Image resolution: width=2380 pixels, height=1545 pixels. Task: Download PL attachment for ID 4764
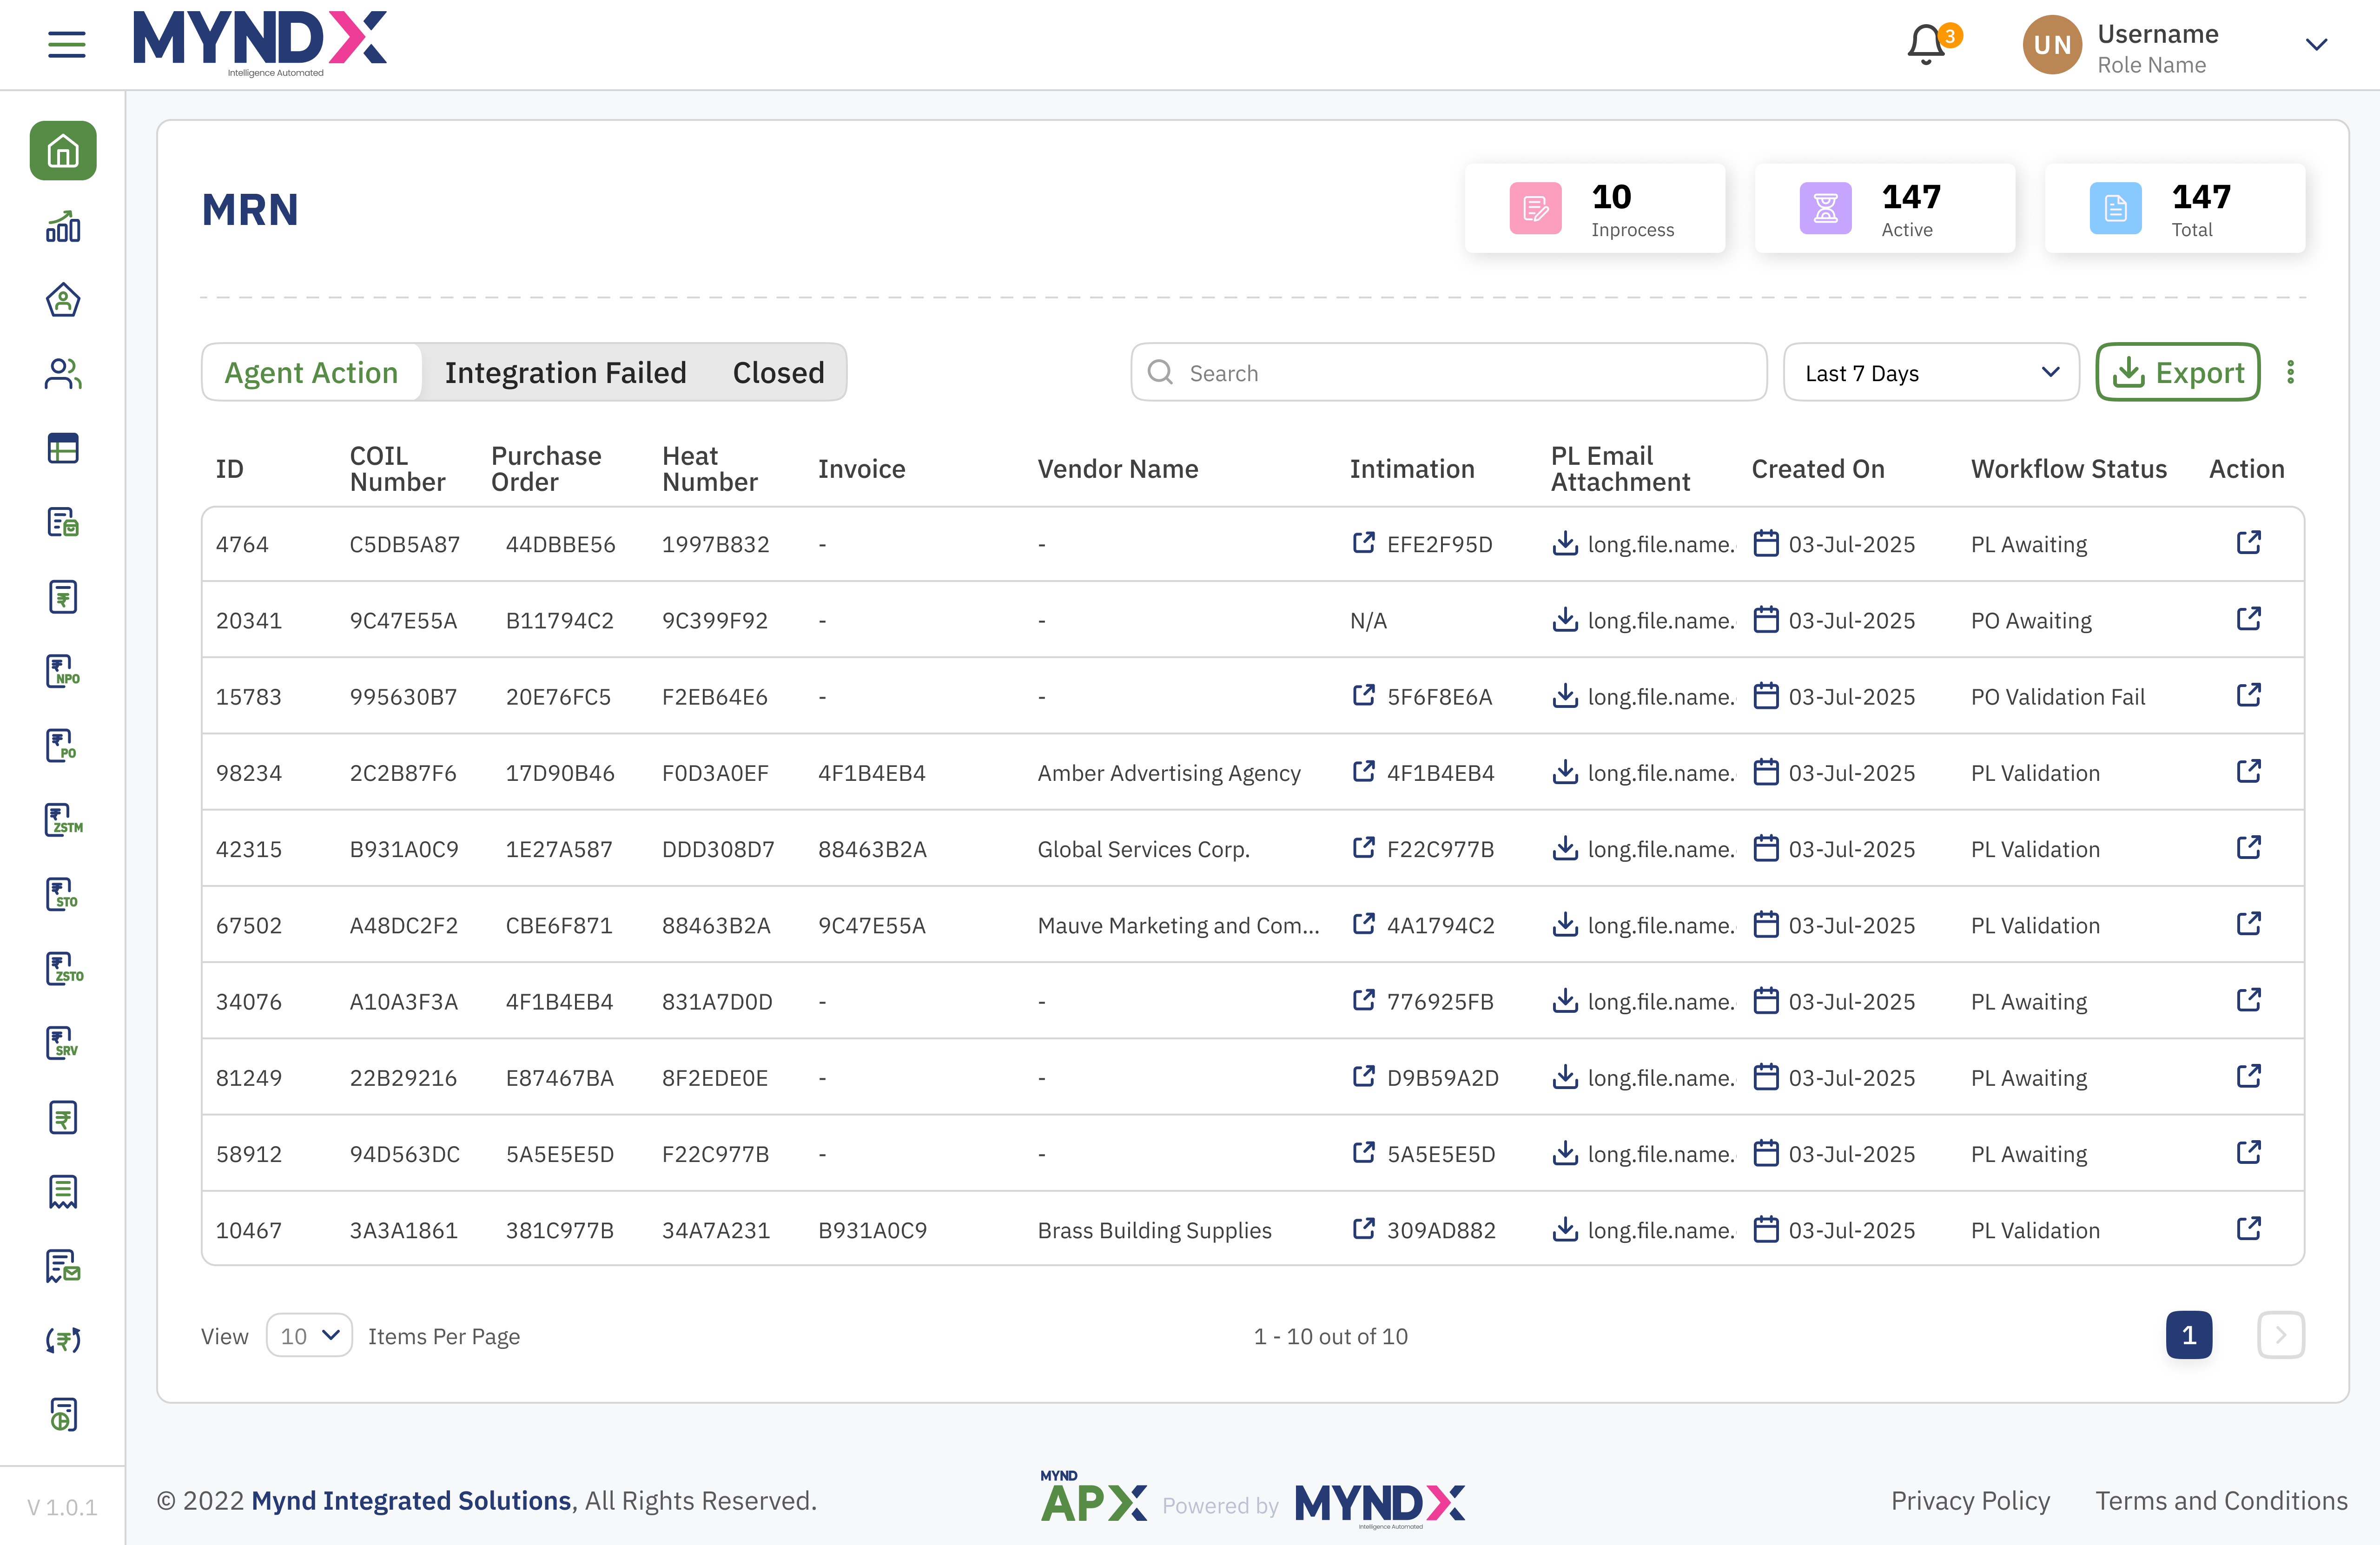(1565, 543)
